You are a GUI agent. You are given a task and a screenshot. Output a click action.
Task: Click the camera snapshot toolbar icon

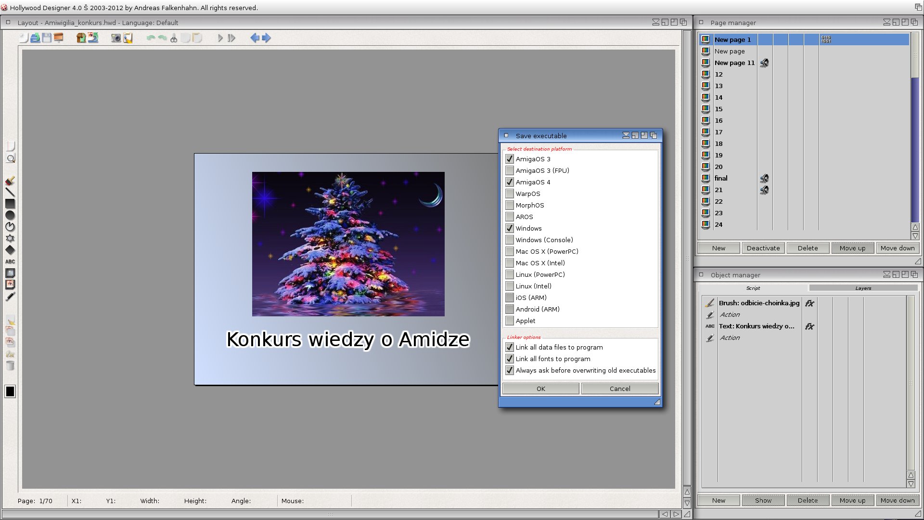click(x=116, y=38)
